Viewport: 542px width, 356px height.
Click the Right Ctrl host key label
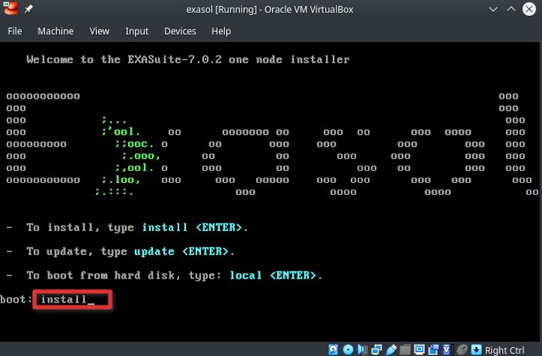click(504, 350)
